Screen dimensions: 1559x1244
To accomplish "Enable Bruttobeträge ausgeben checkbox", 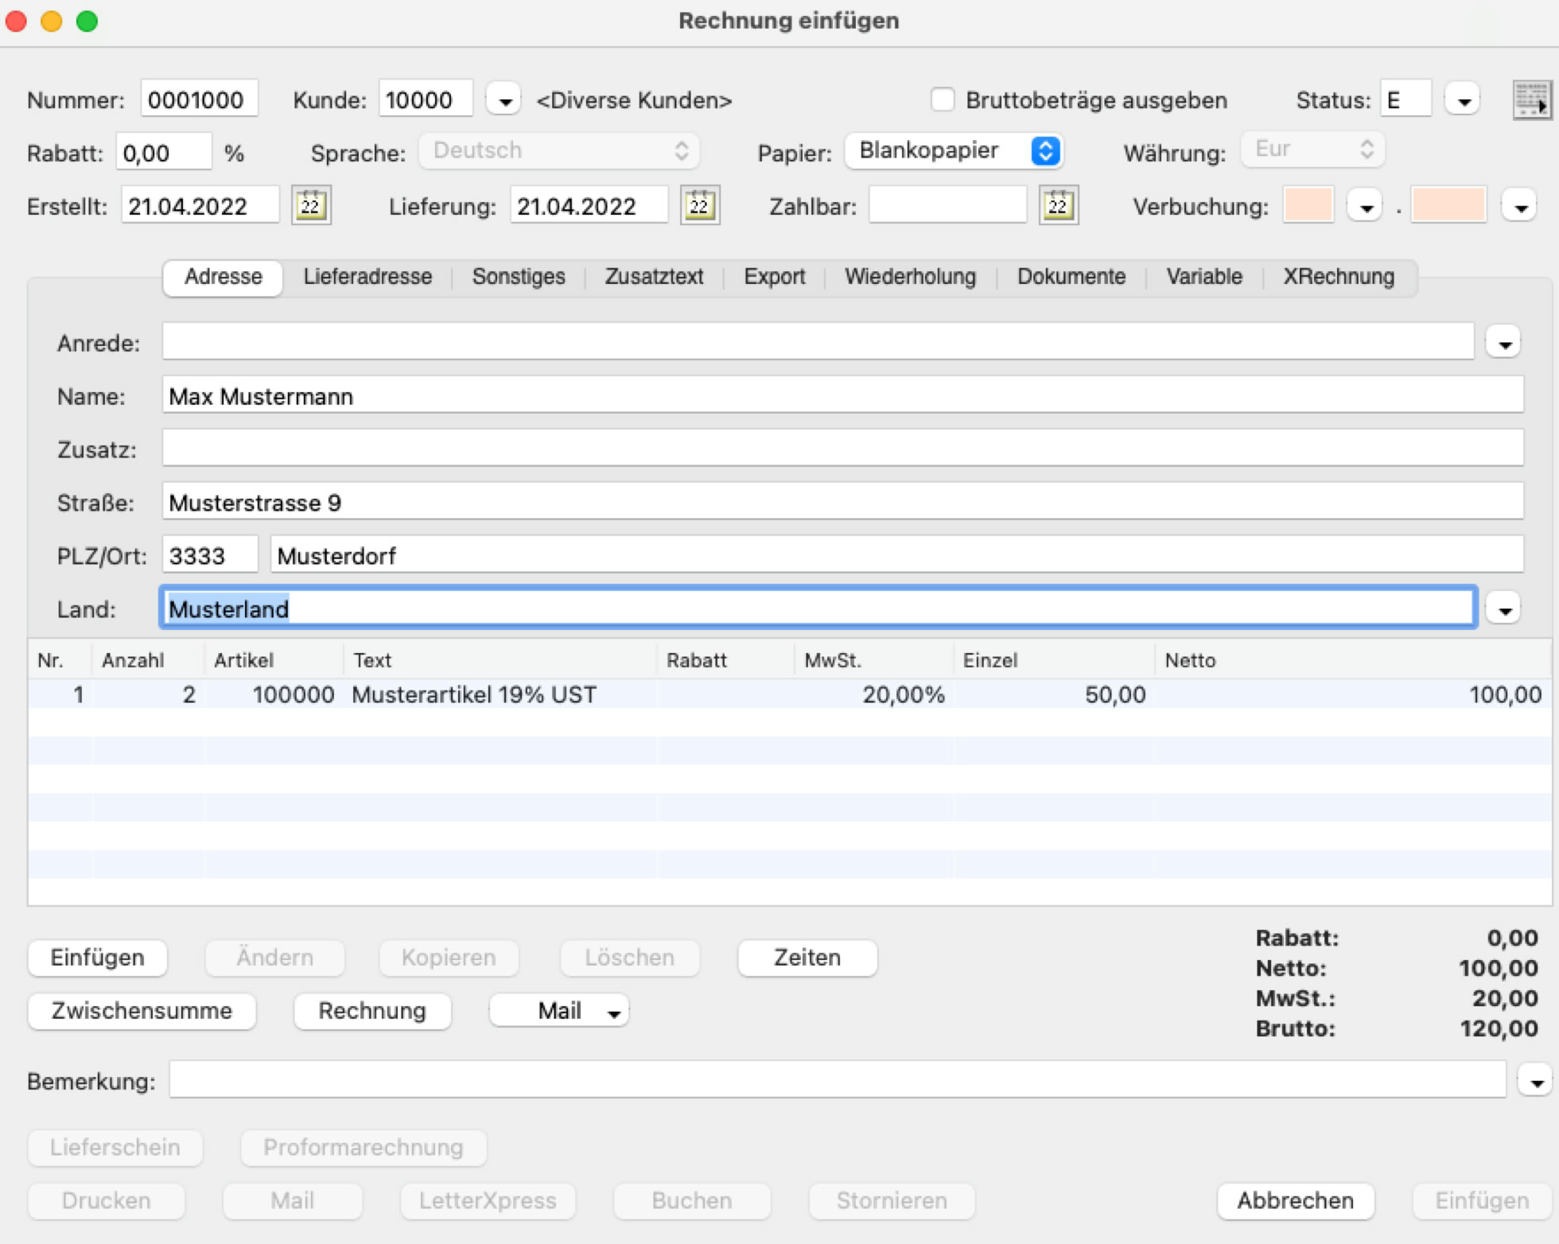I will tap(943, 100).
